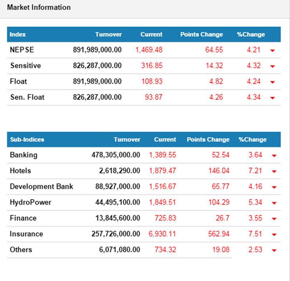Click Float percent change 4.24
The height and width of the screenshot is (281, 290).
pyautogui.click(x=253, y=81)
